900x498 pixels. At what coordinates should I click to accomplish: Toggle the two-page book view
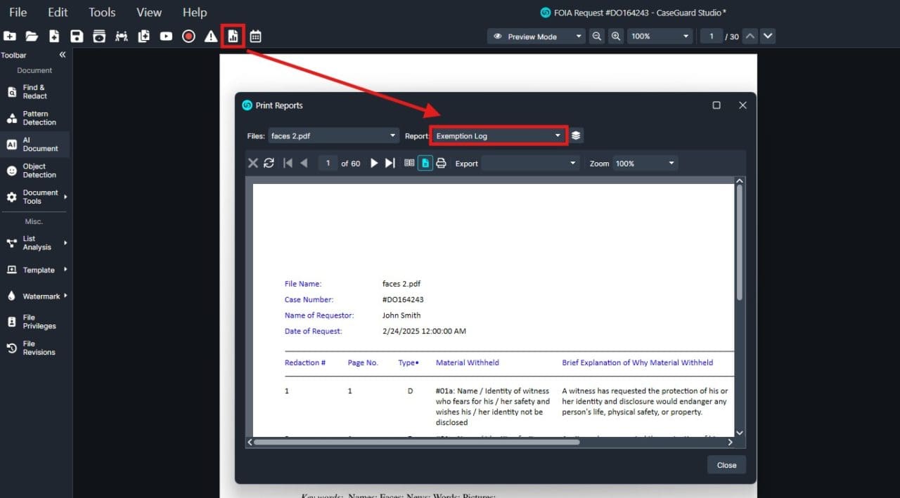pos(409,163)
